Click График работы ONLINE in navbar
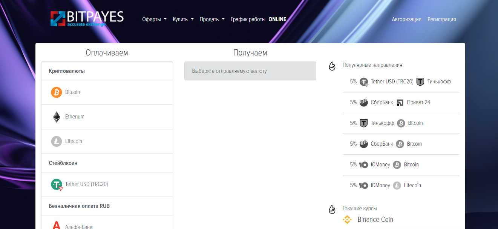This screenshot has width=498, height=229. pyautogui.click(x=259, y=19)
